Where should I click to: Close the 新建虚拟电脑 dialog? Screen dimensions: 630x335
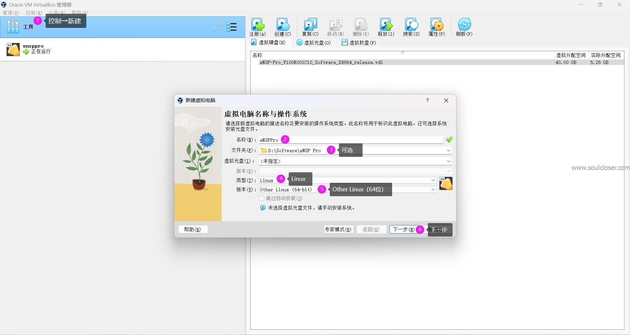pyautogui.click(x=446, y=100)
